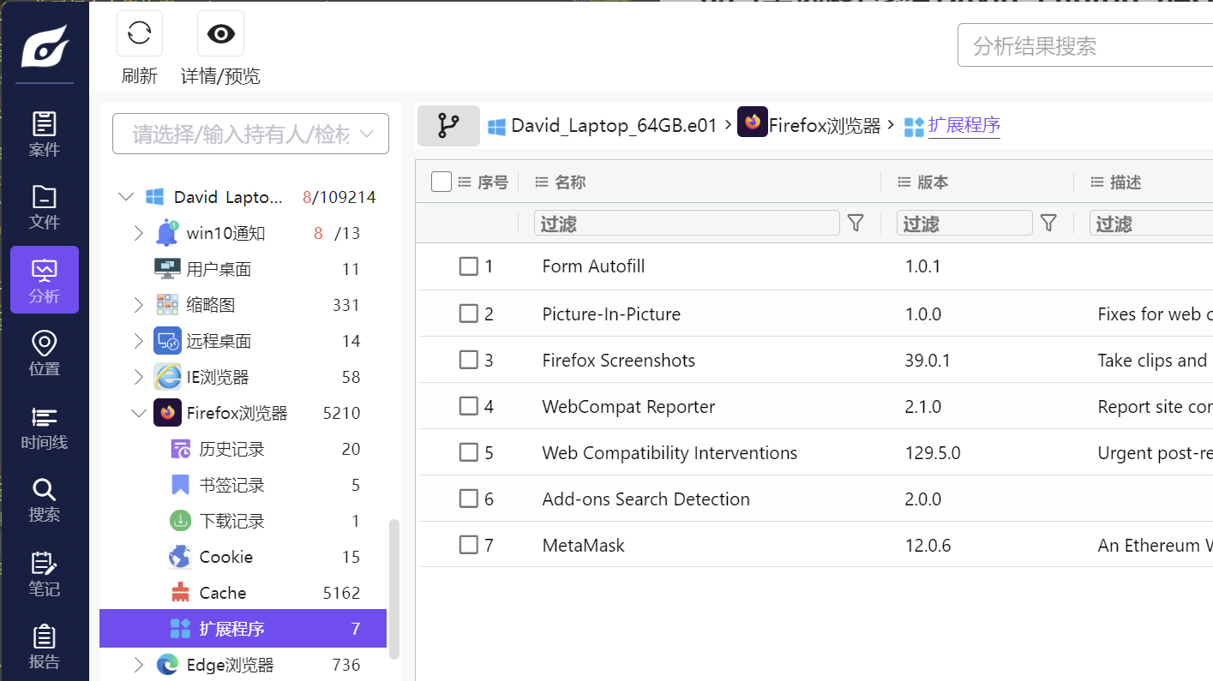Open the 案件 (Case) sidebar icon
Image resolution: width=1213 pixels, height=681 pixels.
coord(45,134)
